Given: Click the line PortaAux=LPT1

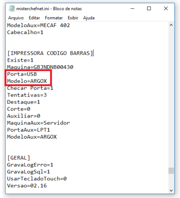Looking at the screenshot, I should (x=29, y=130).
